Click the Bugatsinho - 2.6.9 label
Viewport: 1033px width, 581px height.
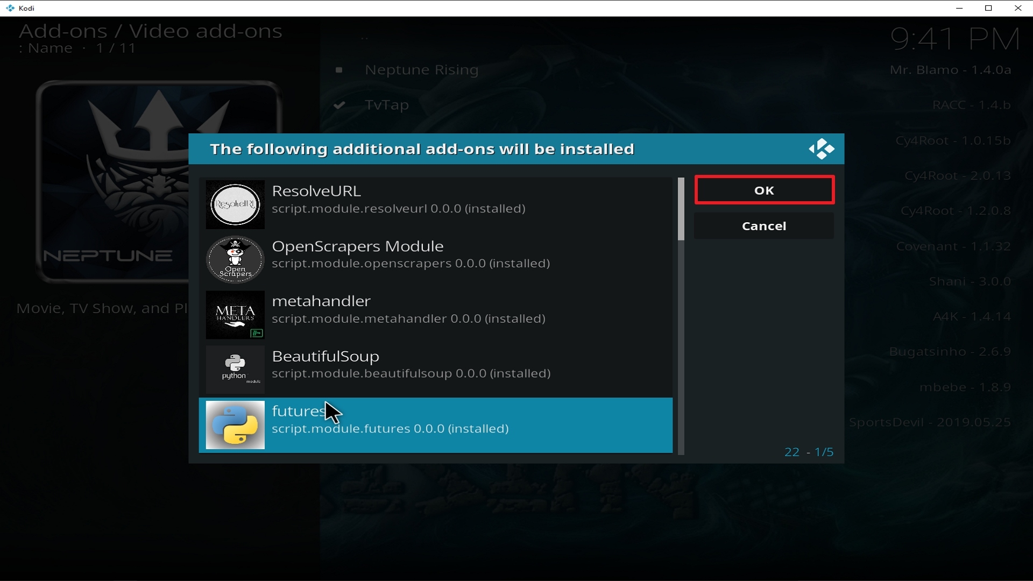[950, 352]
